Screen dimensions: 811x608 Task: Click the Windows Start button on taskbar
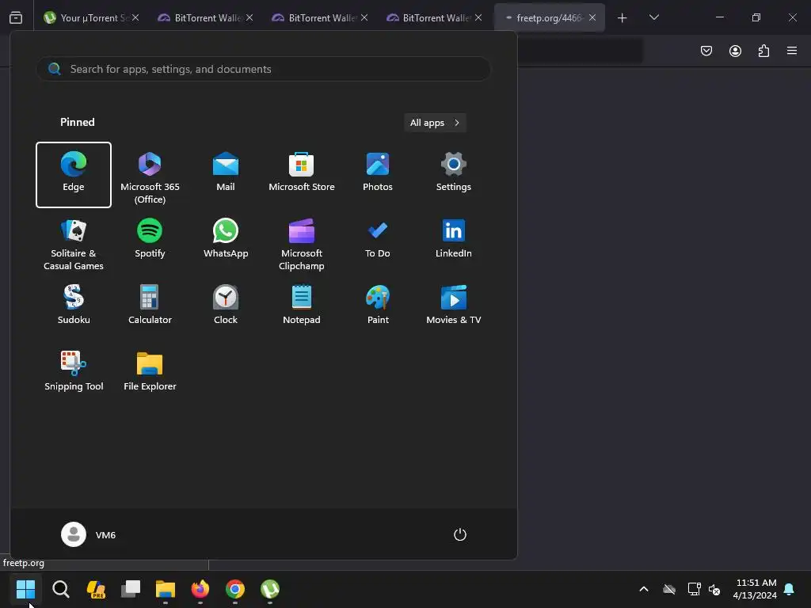click(x=25, y=589)
